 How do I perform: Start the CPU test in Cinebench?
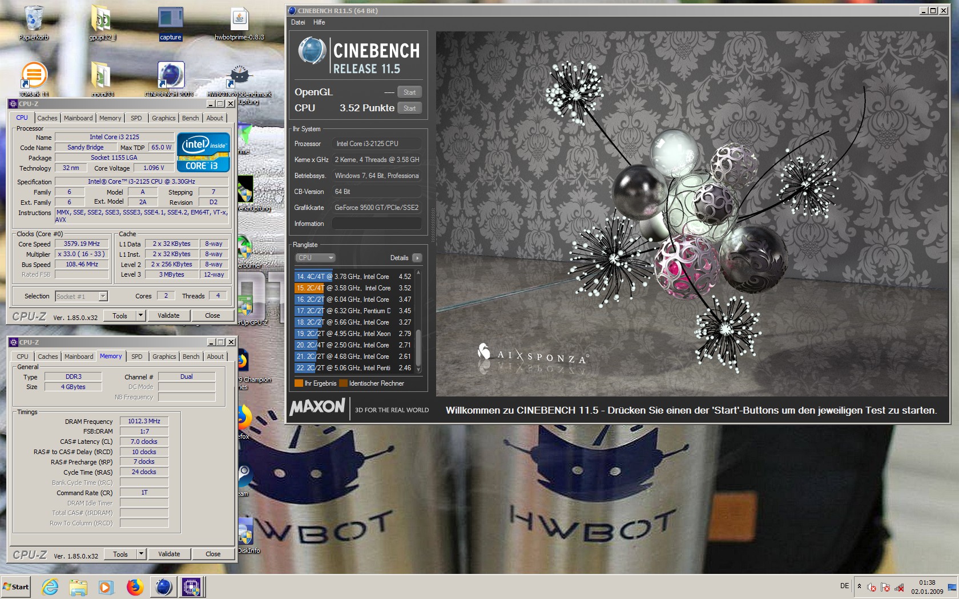click(409, 108)
